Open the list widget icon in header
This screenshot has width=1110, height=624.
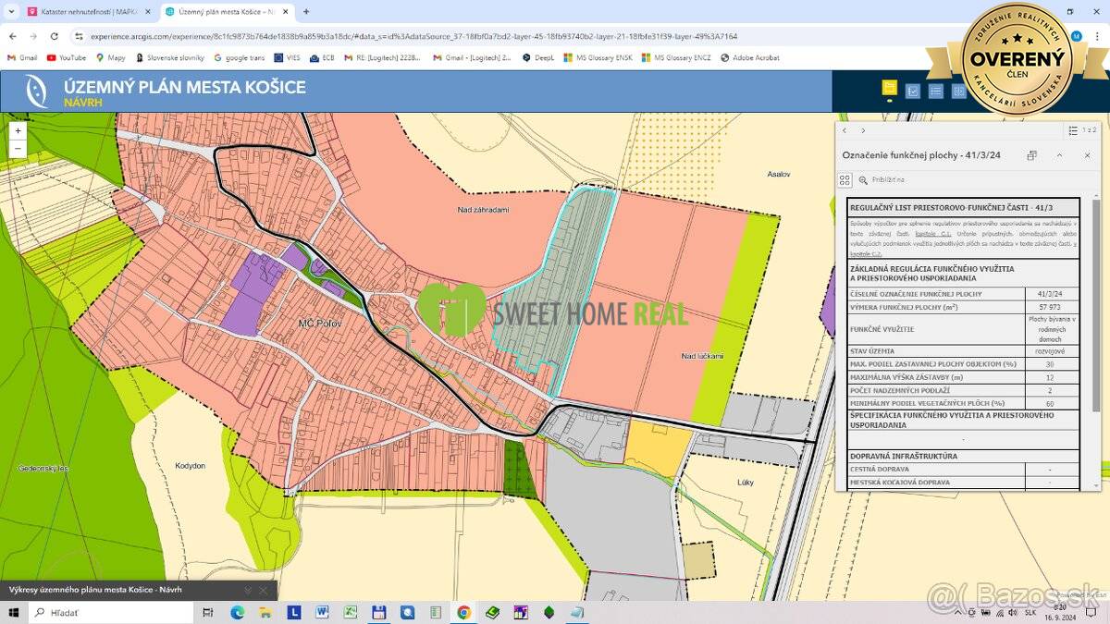pyautogui.click(x=936, y=91)
